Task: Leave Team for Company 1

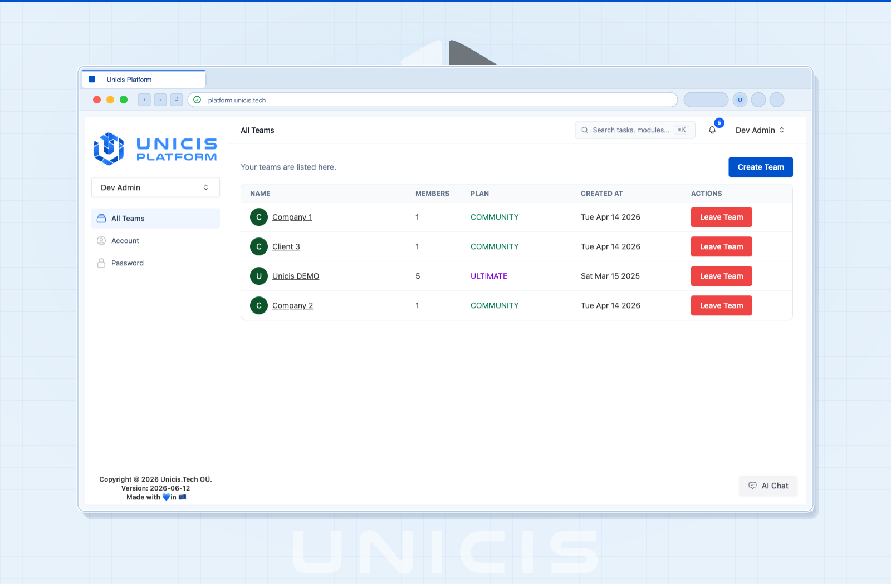Action: click(721, 217)
